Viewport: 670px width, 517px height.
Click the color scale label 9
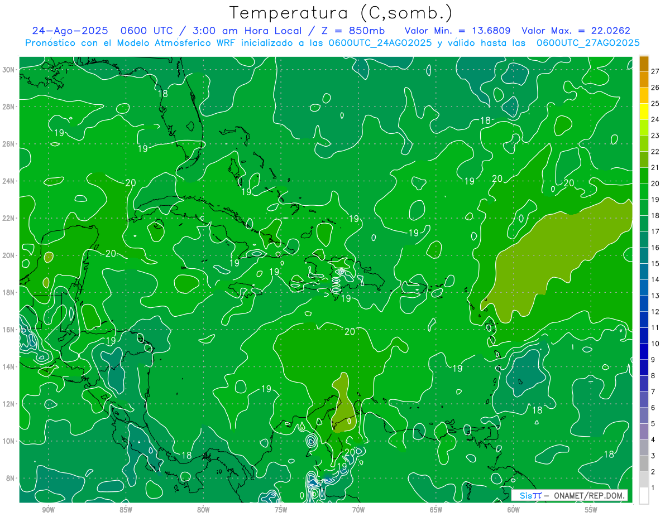tap(653, 360)
